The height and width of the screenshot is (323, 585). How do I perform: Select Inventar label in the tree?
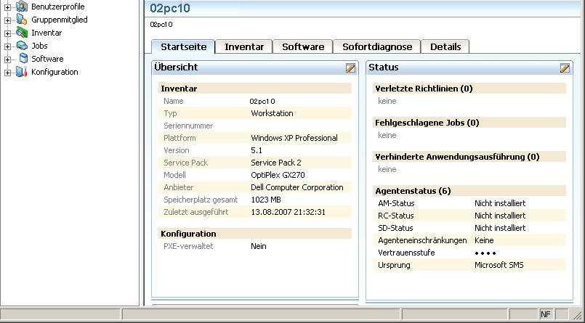point(47,33)
